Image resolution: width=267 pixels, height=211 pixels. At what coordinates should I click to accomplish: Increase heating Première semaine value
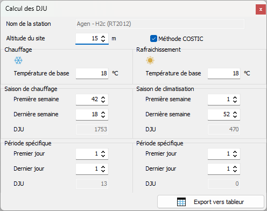[x=103, y=97]
